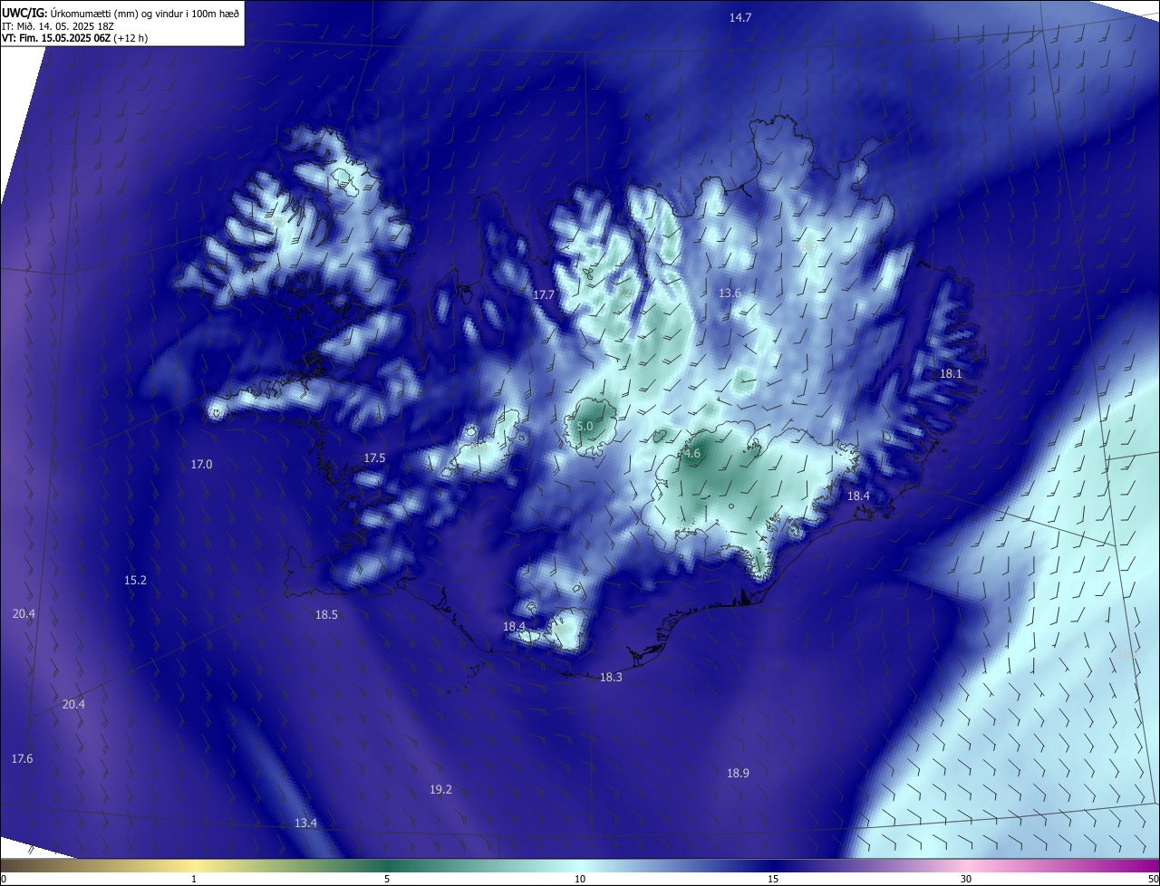This screenshot has height=886, width=1160.
Task: Click the color scale tick labeled 5
Action: [387, 879]
